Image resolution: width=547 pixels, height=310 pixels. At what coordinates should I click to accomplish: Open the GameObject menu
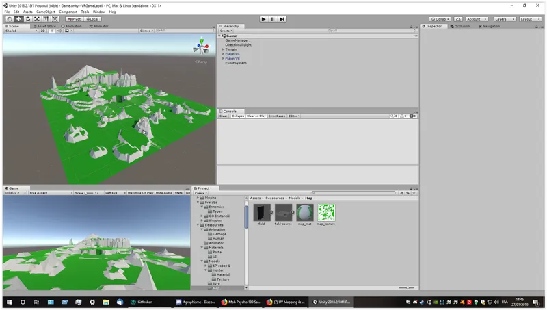click(45, 12)
